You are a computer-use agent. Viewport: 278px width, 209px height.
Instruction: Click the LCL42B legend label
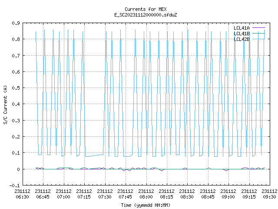click(x=242, y=39)
